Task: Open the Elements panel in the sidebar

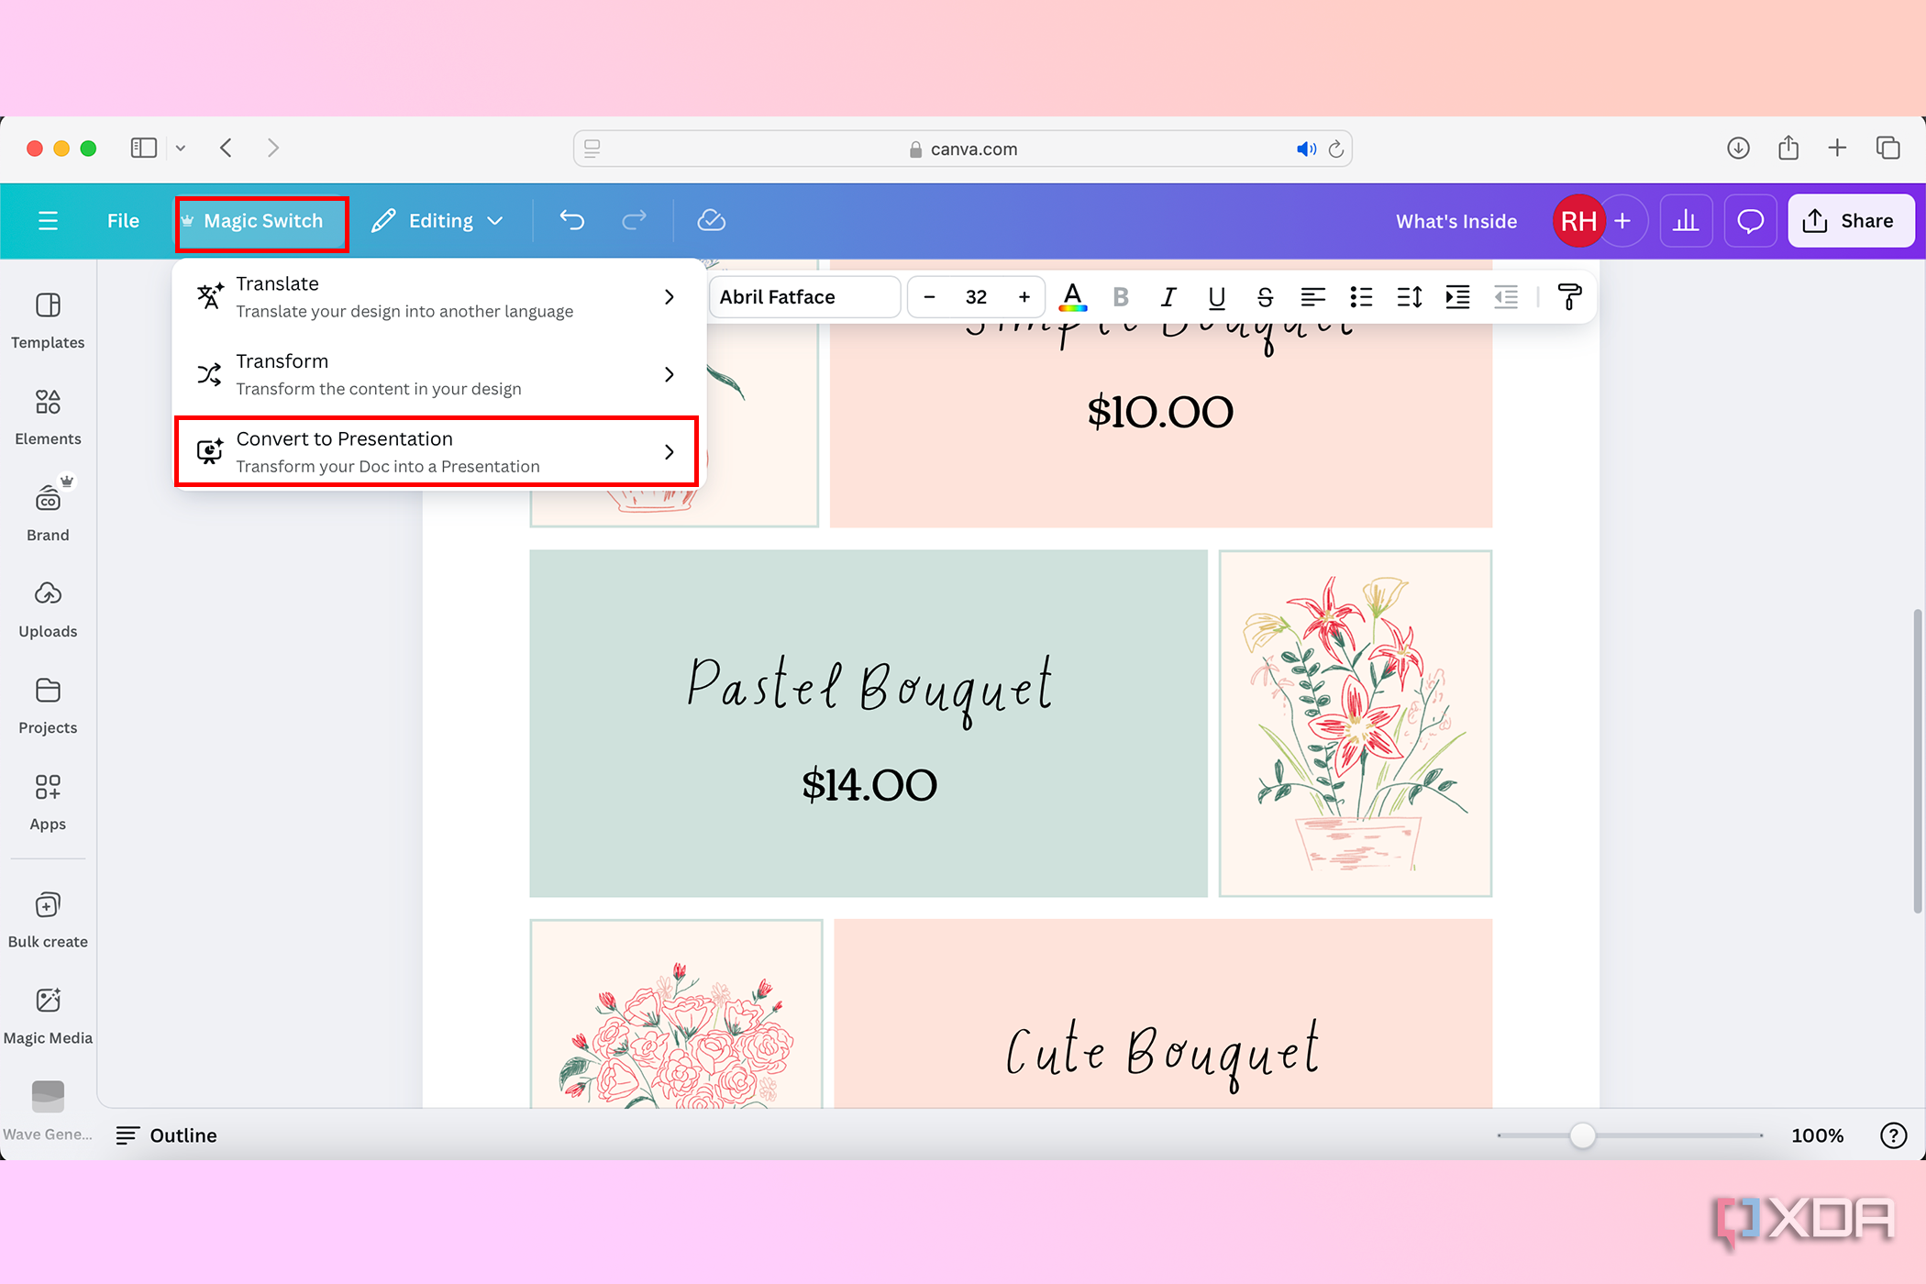Action: point(48,415)
